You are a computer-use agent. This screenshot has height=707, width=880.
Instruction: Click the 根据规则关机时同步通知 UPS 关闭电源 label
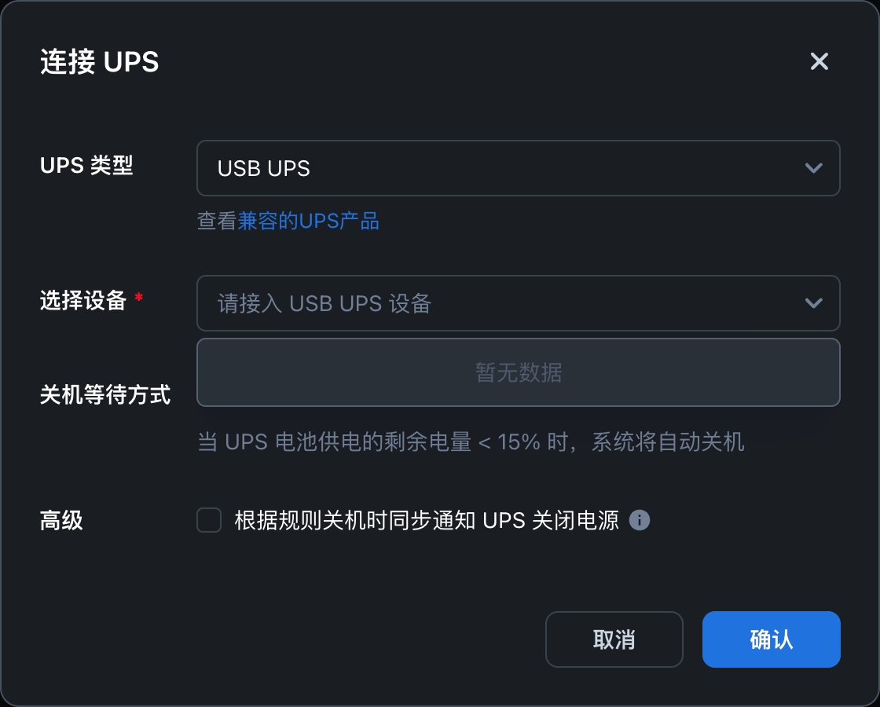(427, 520)
